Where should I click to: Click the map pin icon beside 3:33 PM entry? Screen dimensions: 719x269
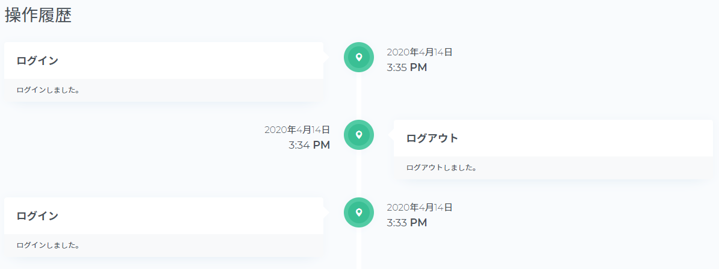(359, 212)
